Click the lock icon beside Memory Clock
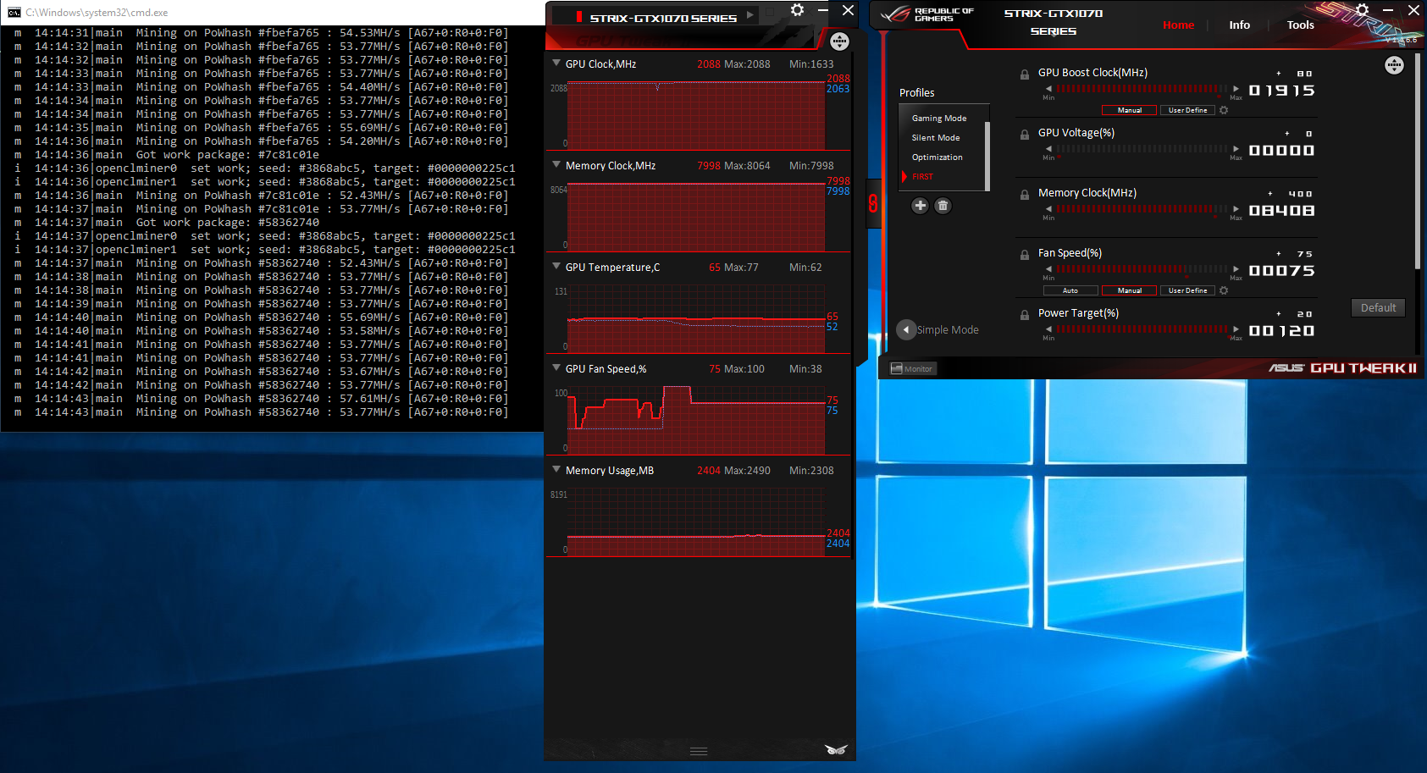1427x773 pixels. point(1025,195)
